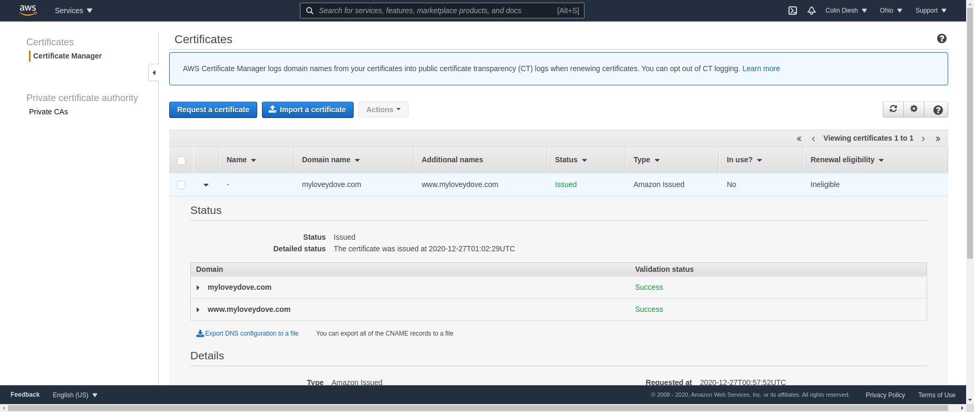Follow the Learn more link
This screenshot has height=412, width=974.
pos(761,68)
